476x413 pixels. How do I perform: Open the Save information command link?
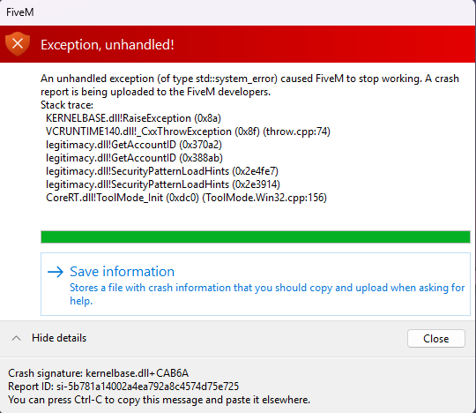256,284
